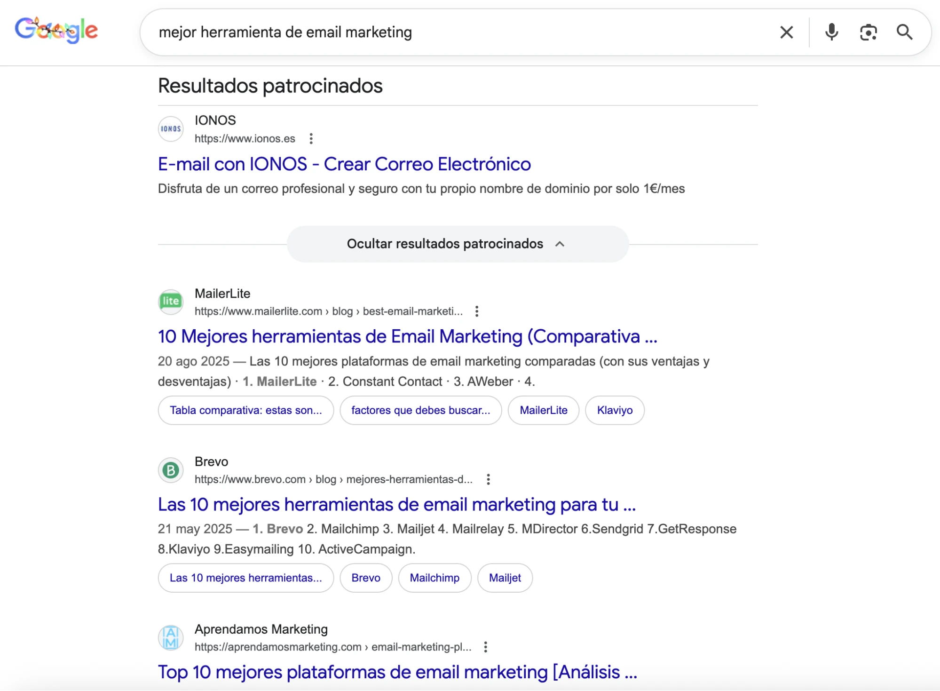Click the Brevo chip link
Image resolution: width=940 pixels, height=691 pixels.
366,578
